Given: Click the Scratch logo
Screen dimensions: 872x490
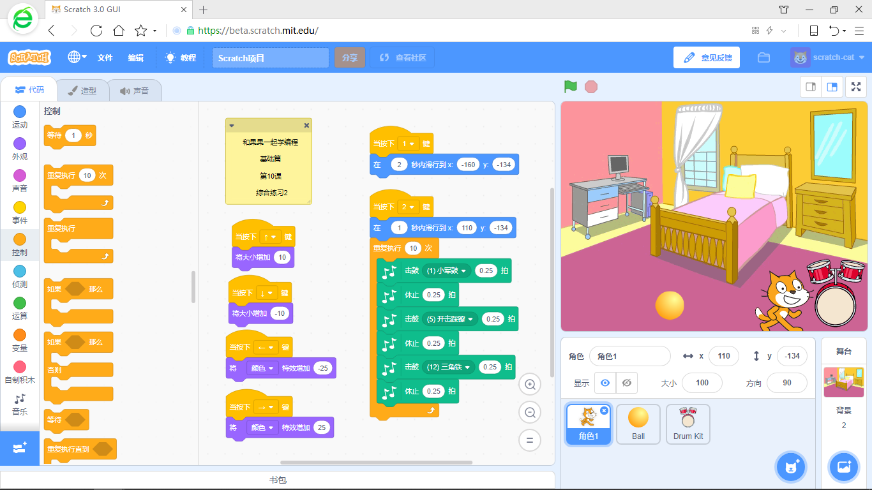Looking at the screenshot, I should tap(29, 57).
